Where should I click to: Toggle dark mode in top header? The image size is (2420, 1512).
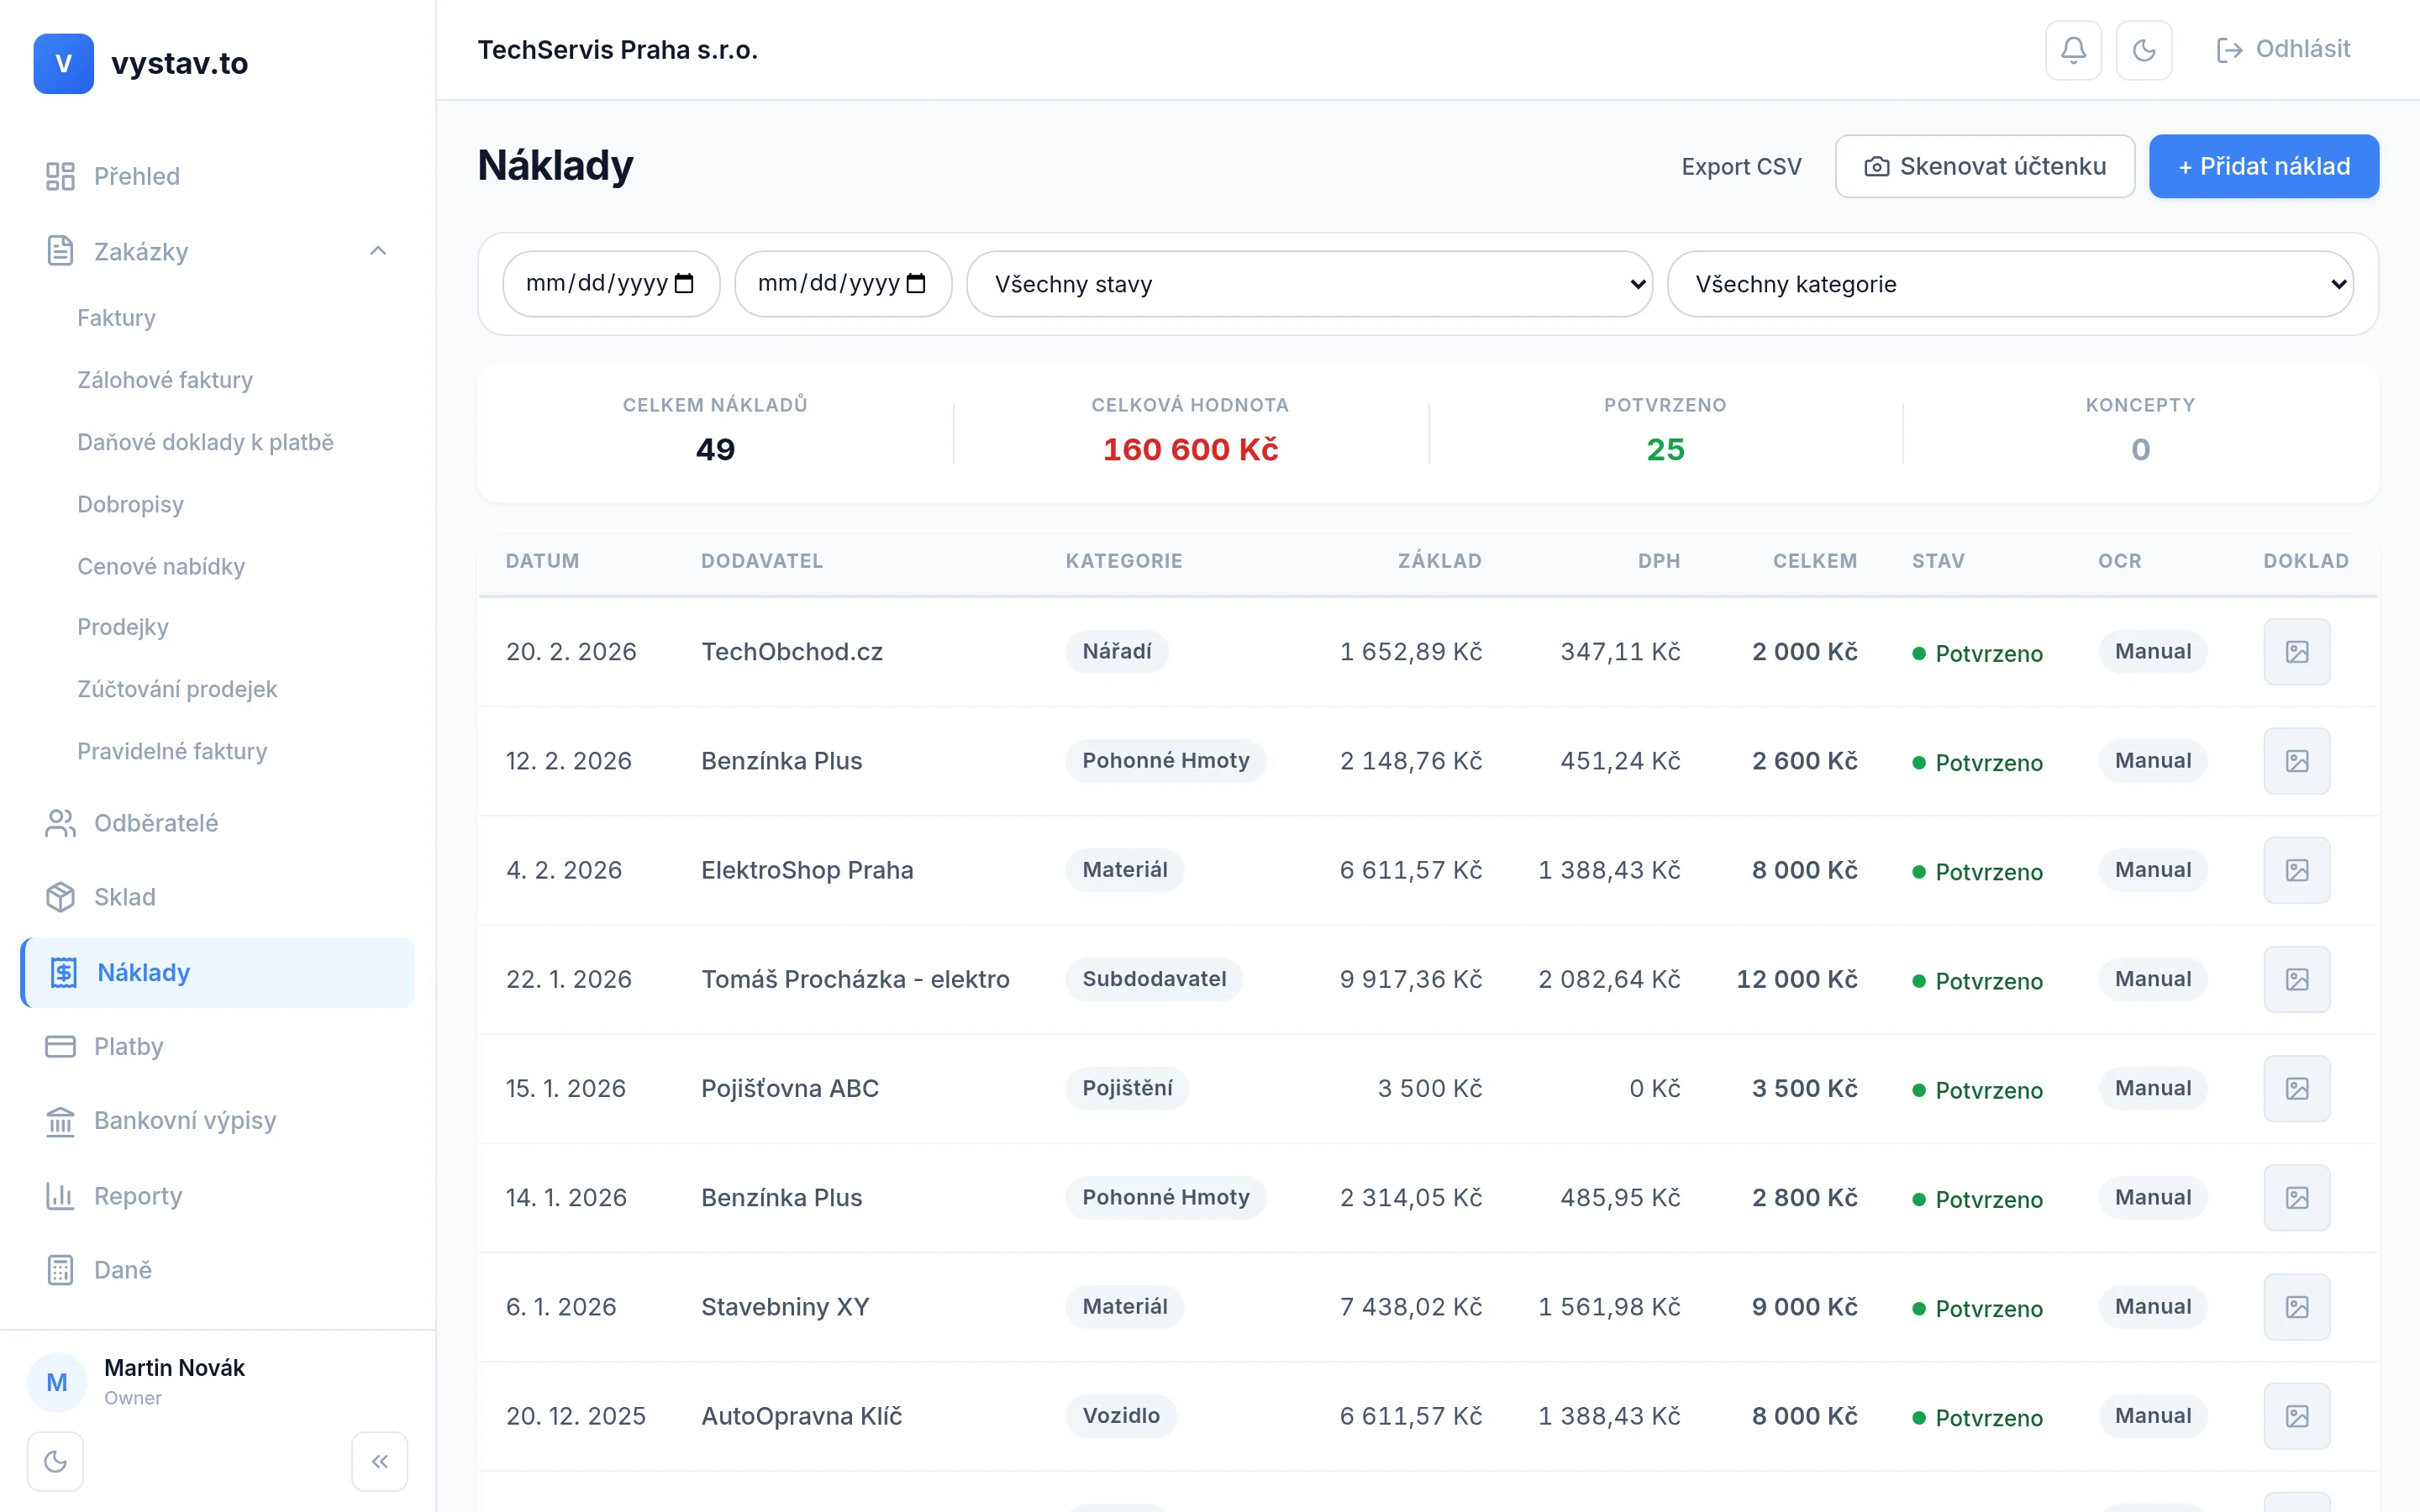pos(2143,50)
